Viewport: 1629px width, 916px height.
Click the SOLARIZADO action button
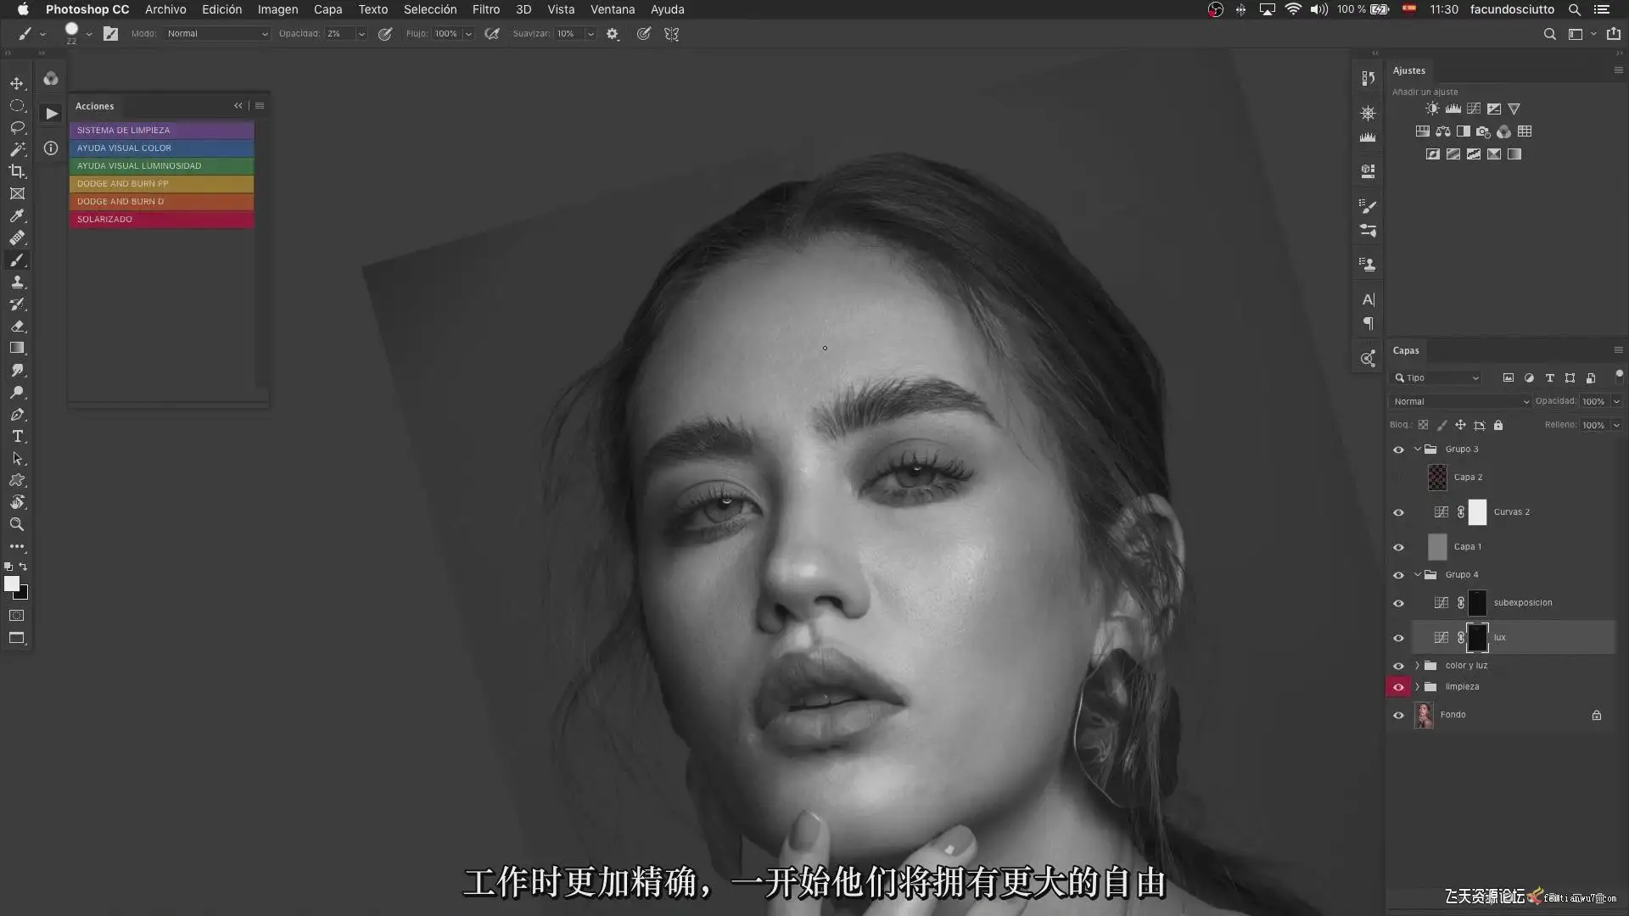pyautogui.click(x=161, y=219)
